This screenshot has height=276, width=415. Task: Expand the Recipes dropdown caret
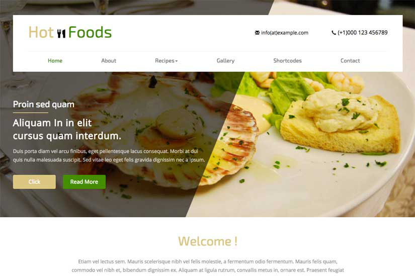tap(177, 61)
